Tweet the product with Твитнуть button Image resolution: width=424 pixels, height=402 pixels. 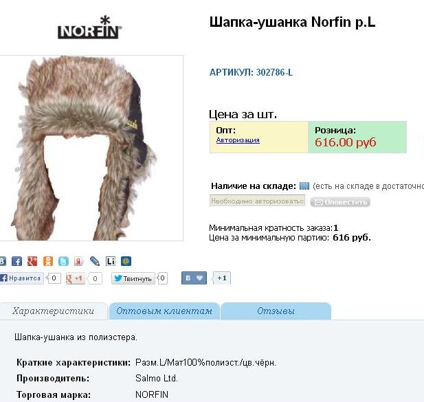coord(133,278)
